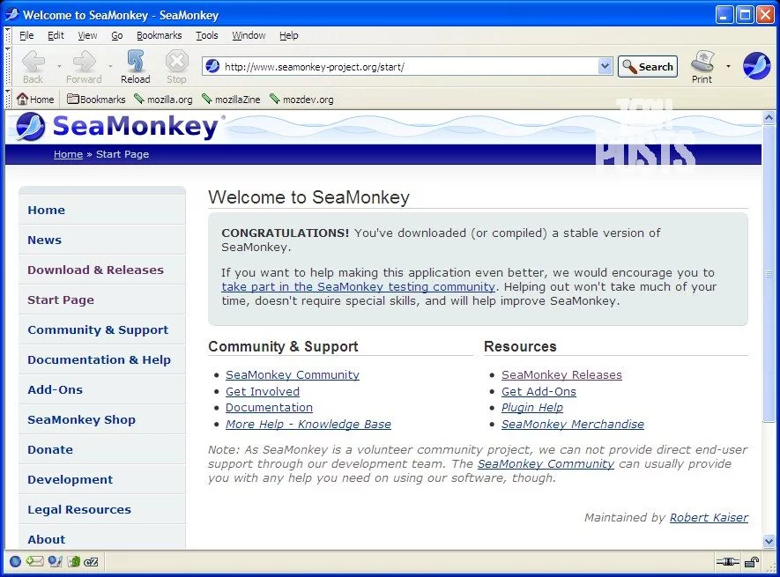The width and height of the screenshot is (780, 577).
Task: Open the Tools menu
Action: point(207,35)
